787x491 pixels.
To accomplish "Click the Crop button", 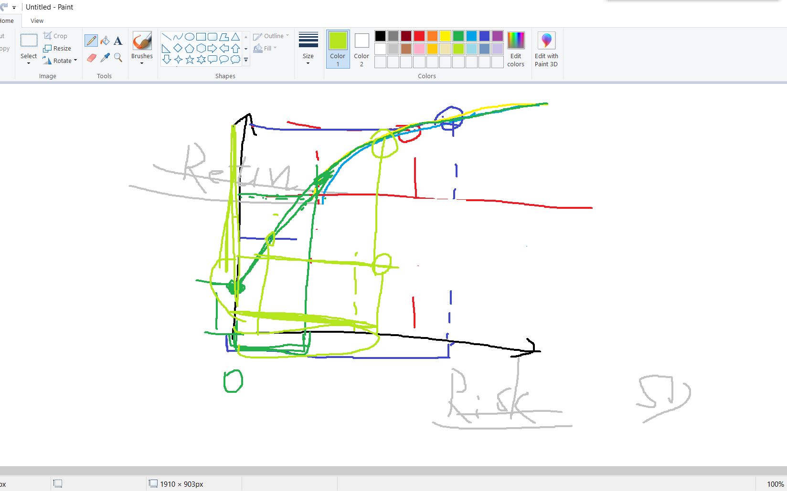I will tap(55, 36).
